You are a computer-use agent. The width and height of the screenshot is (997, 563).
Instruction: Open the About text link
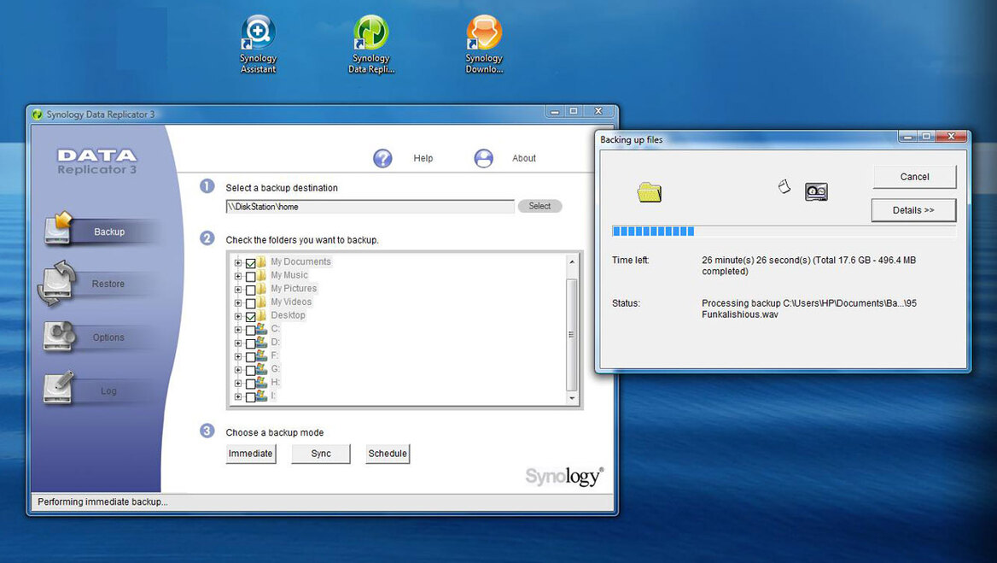524,158
